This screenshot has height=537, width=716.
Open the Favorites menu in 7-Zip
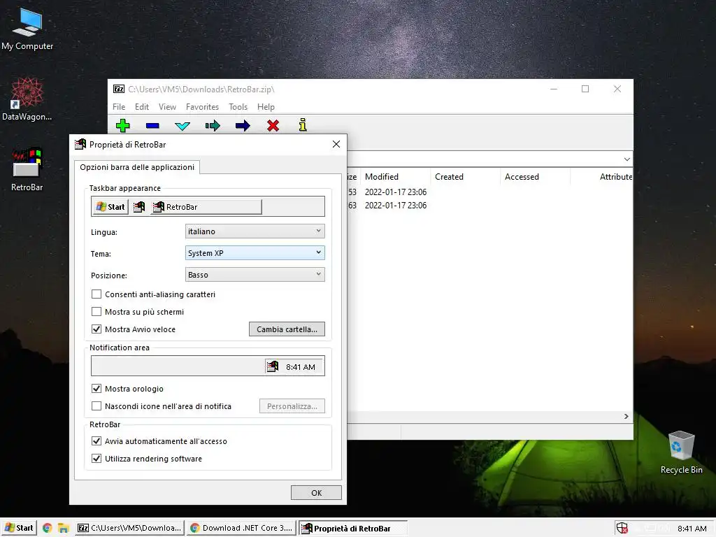[202, 107]
